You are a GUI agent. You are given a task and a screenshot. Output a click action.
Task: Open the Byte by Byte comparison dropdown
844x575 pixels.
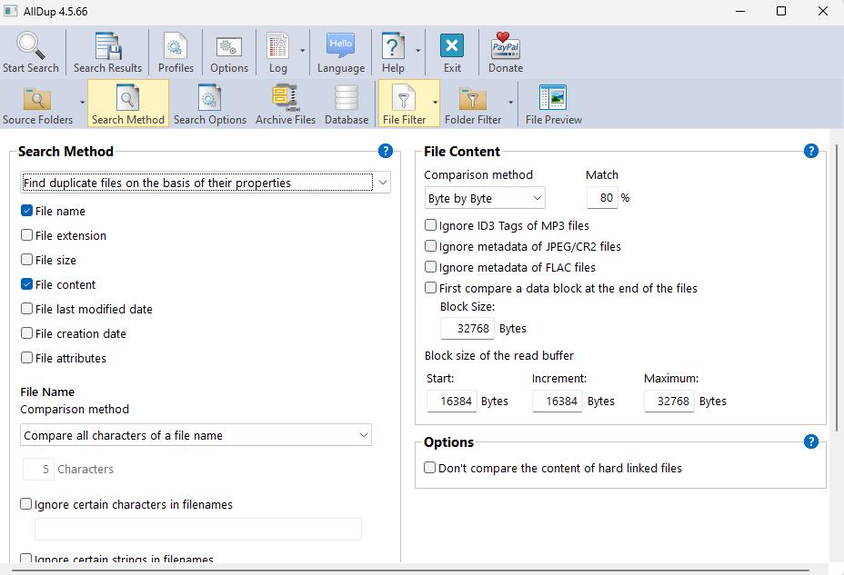pos(485,198)
